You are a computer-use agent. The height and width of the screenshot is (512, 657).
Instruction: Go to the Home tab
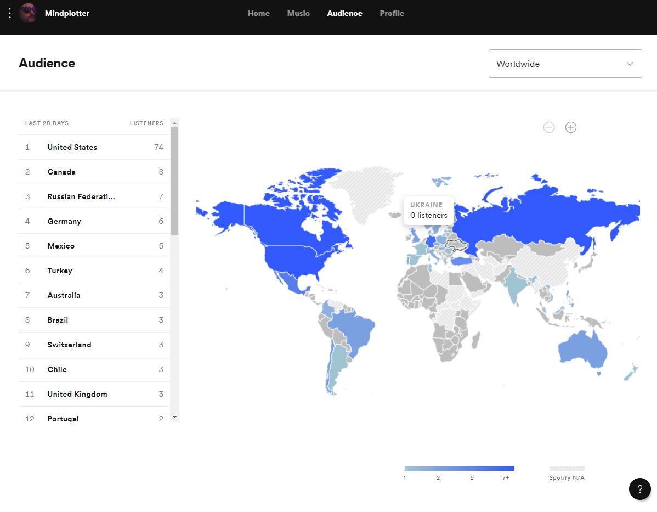[258, 13]
